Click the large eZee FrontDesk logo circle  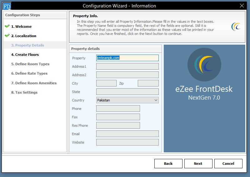(x=204, y=65)
